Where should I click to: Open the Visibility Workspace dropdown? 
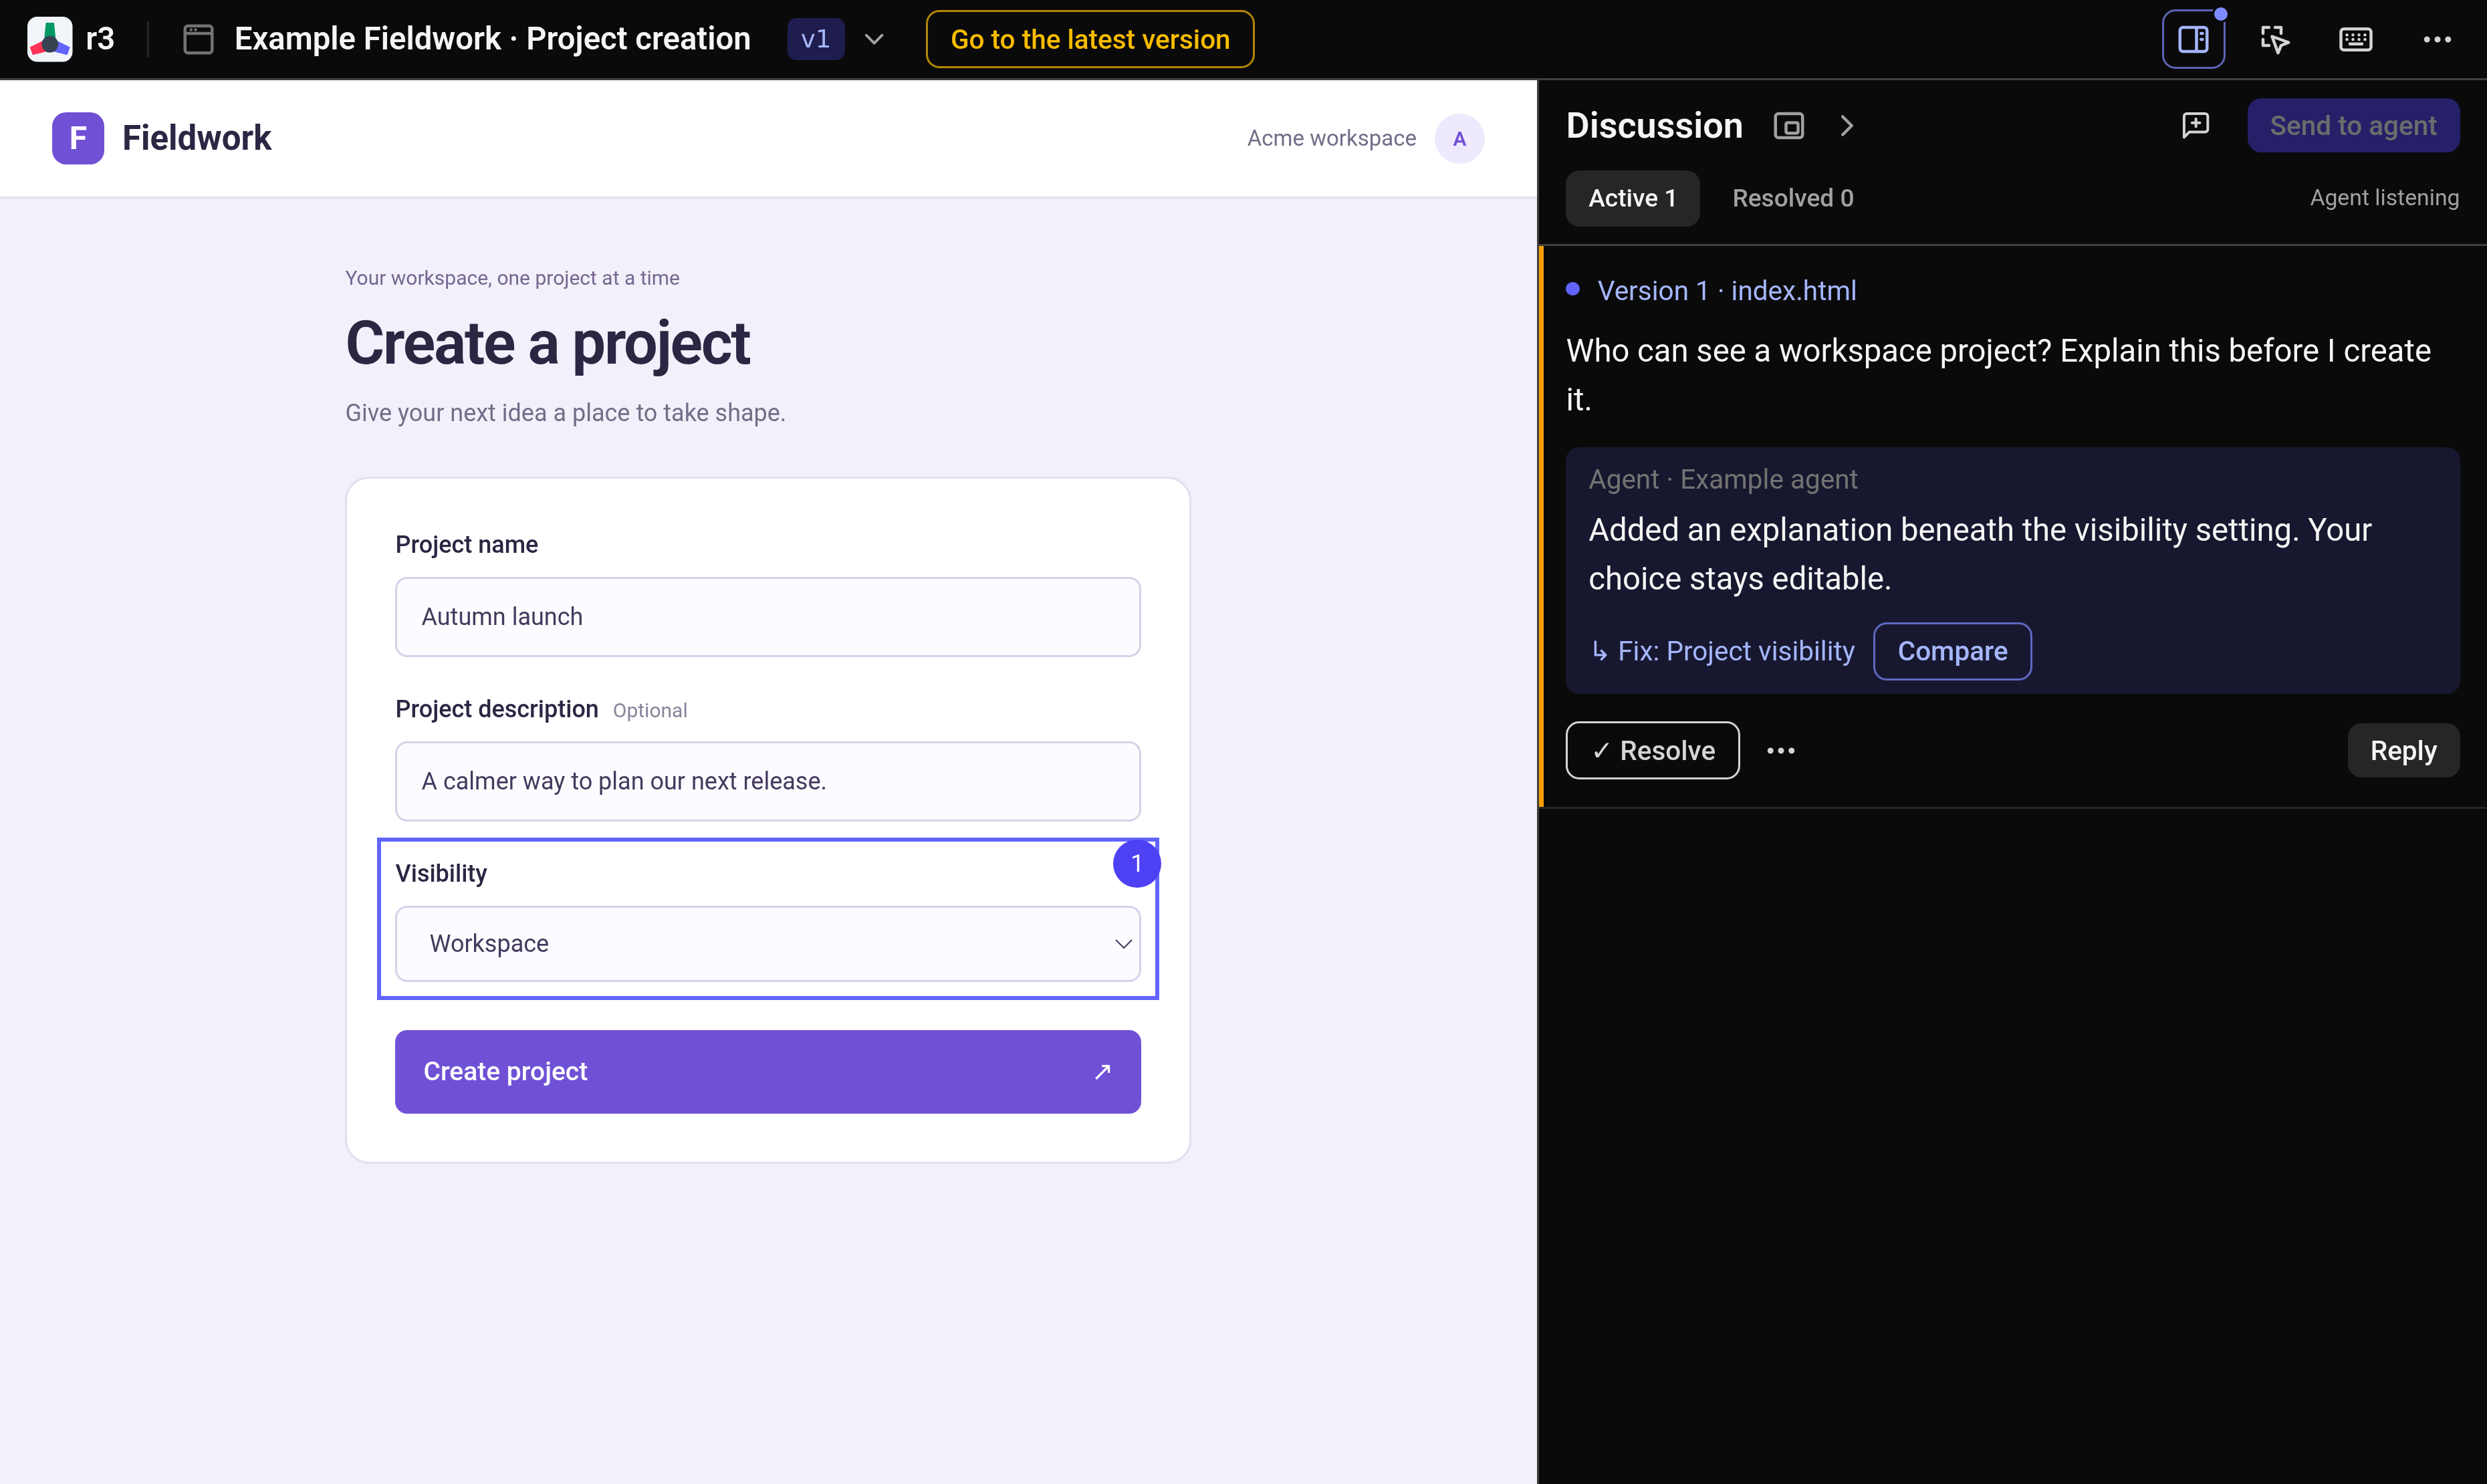[767, 943]
